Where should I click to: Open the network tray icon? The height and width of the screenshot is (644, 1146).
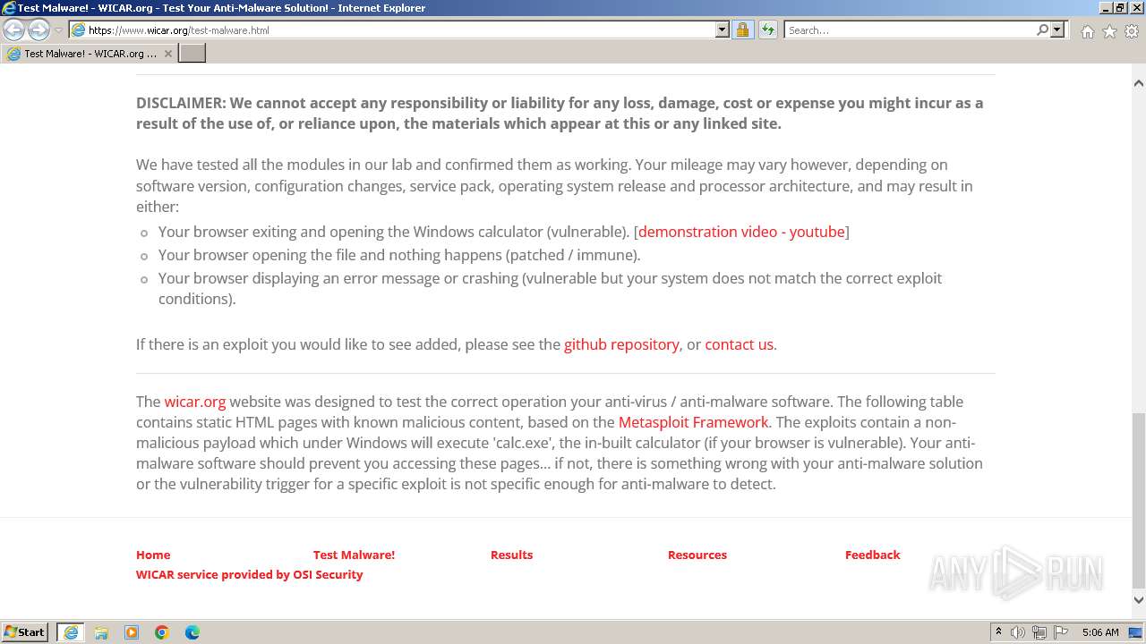1039,632
